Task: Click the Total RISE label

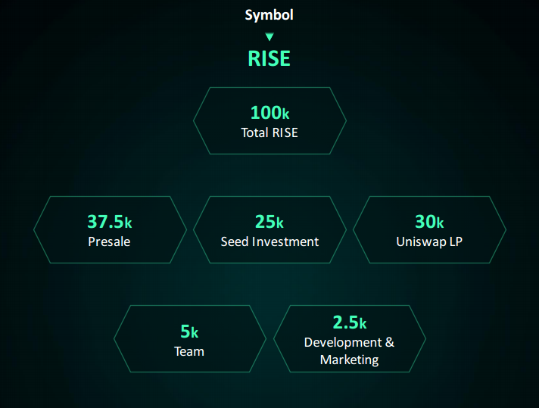Action: point(269,132)
